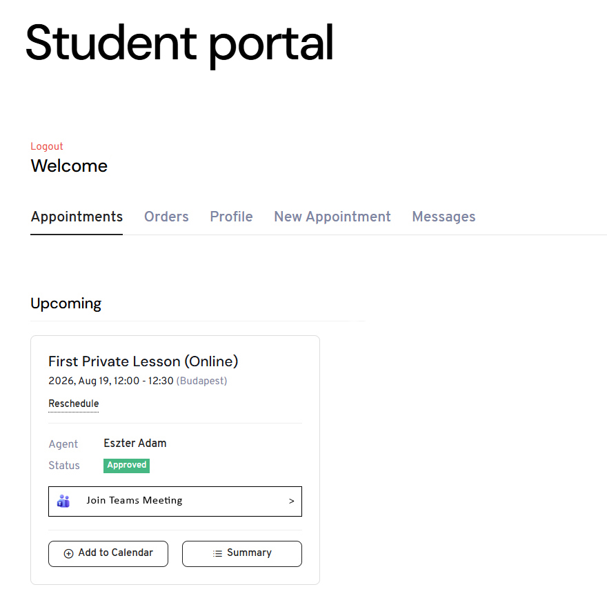Go to the New Appointment tab
This screenshot has height=607, width=607.
[x=332, y=217]
